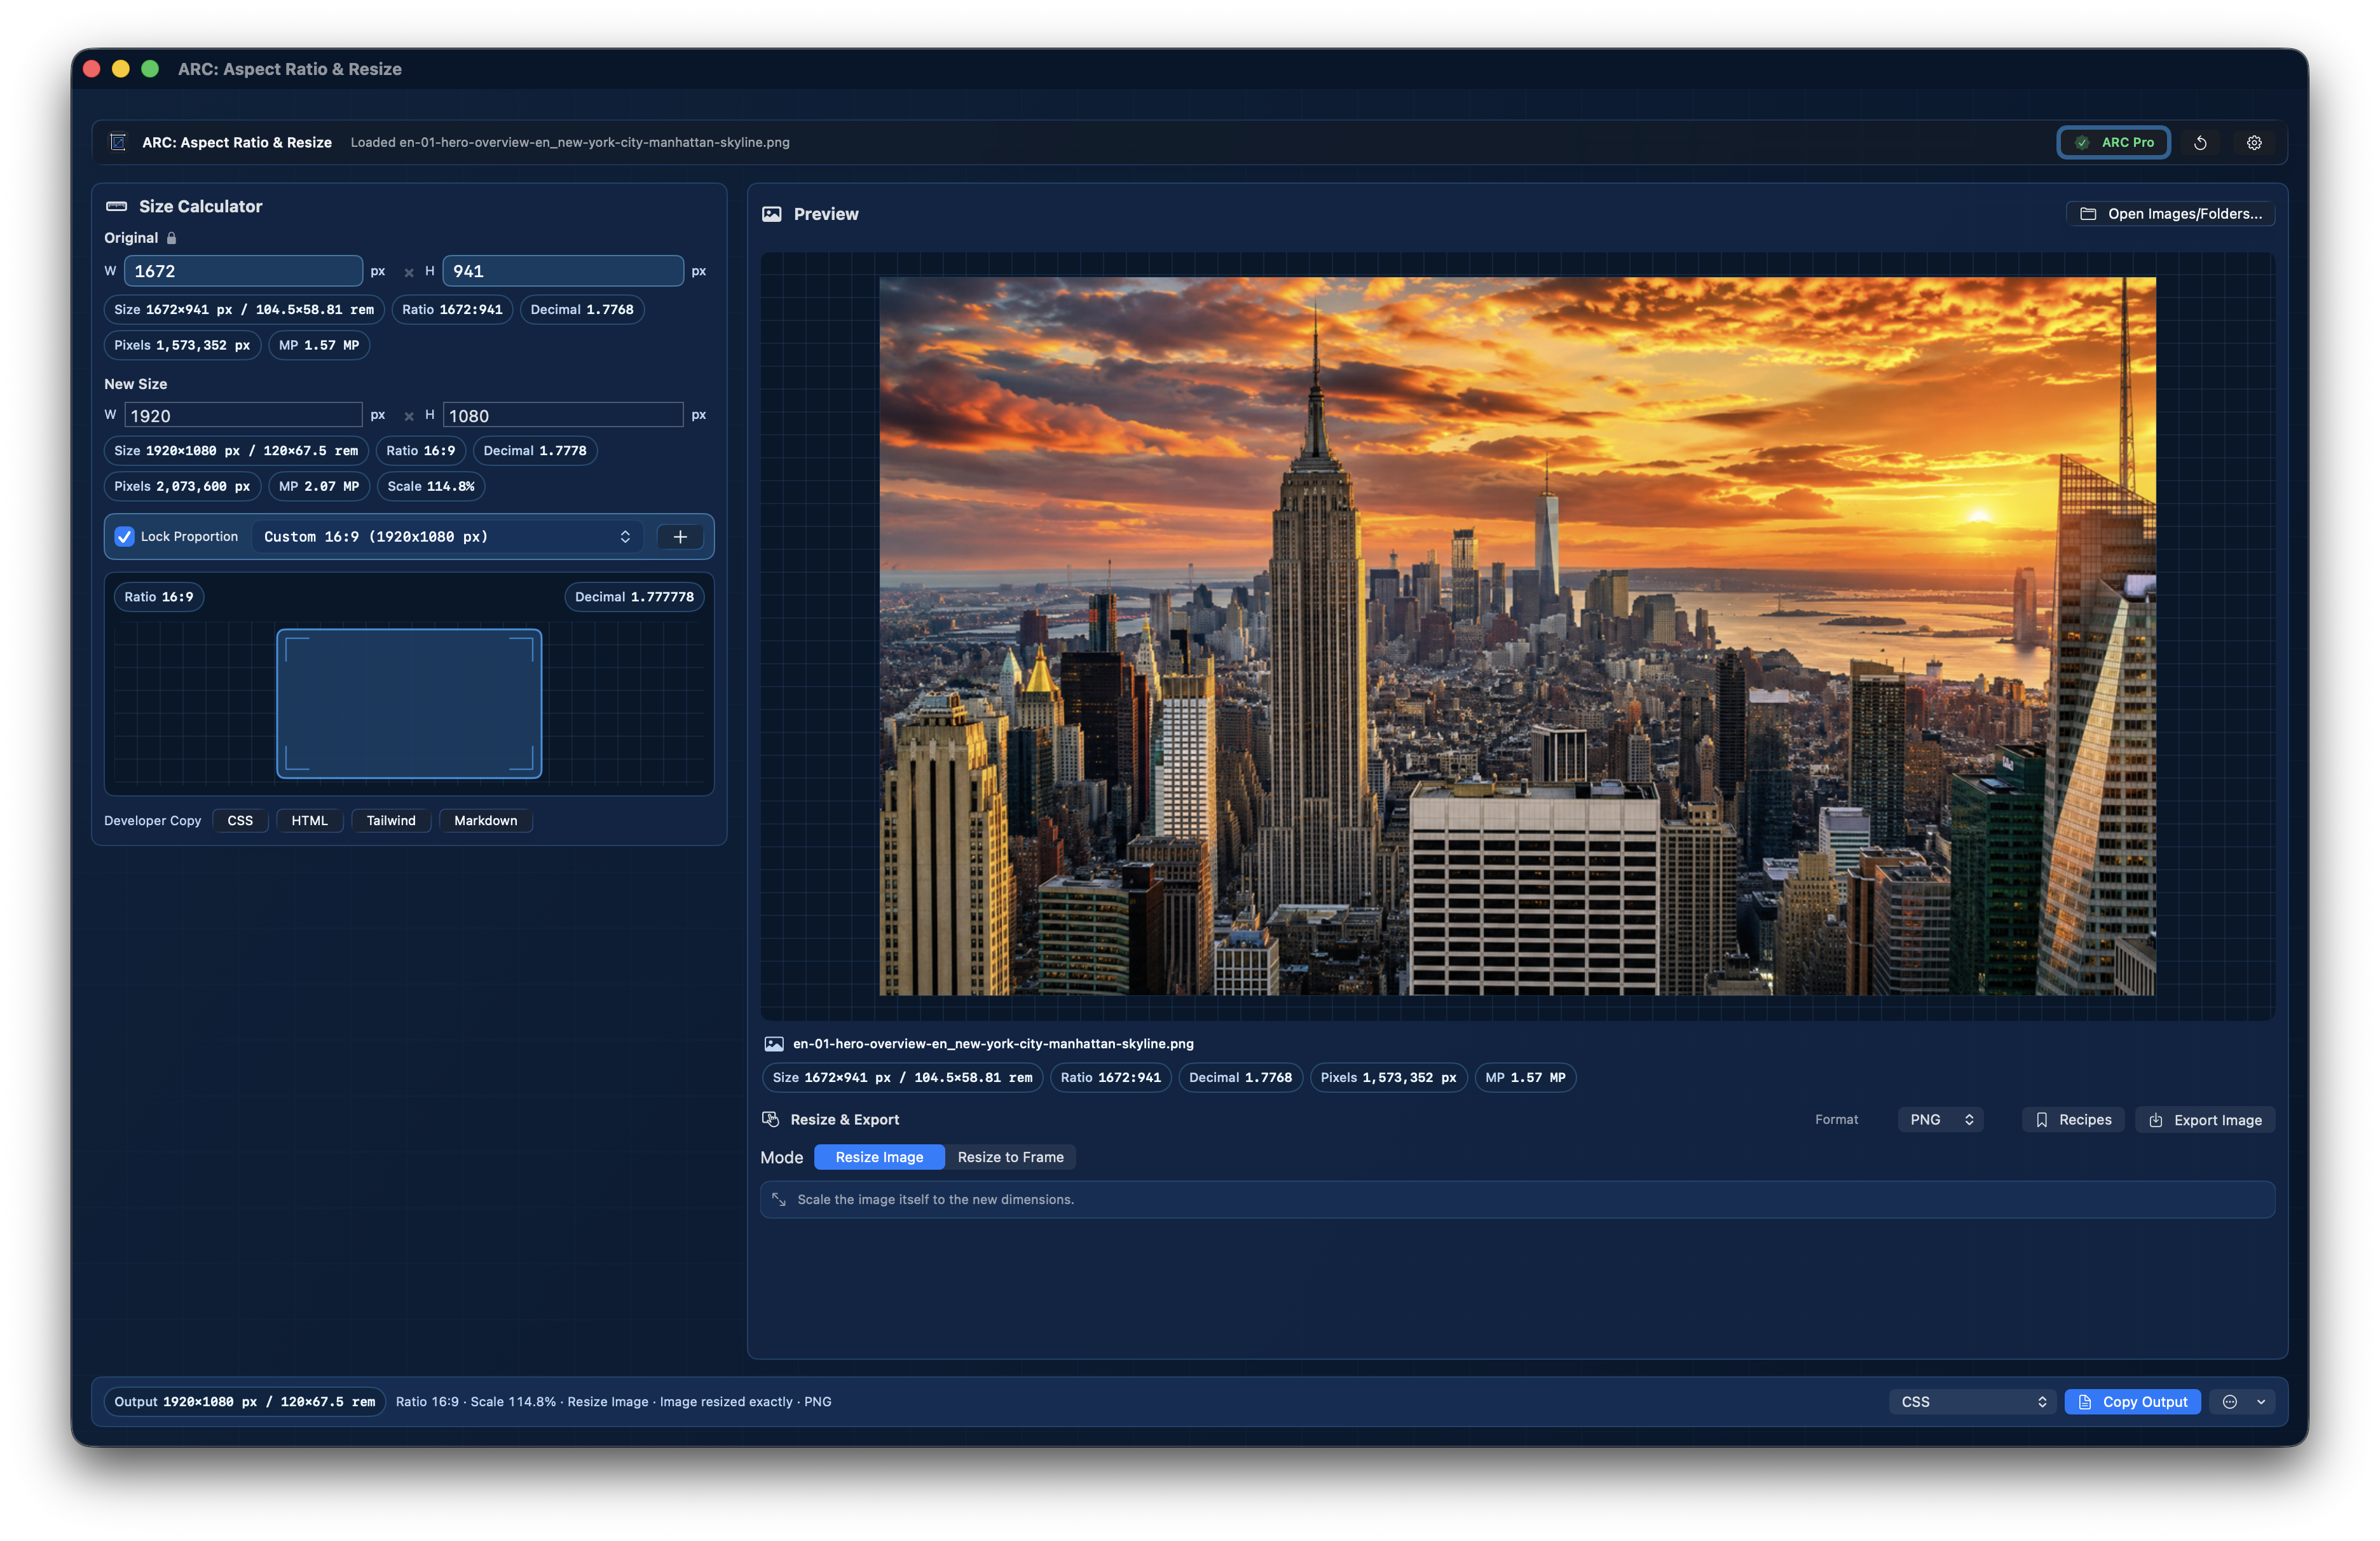Copy developer HTML snippet
Viewport: 2380px width, 1541px height.
pyautogui.click(x=309, y=821)
